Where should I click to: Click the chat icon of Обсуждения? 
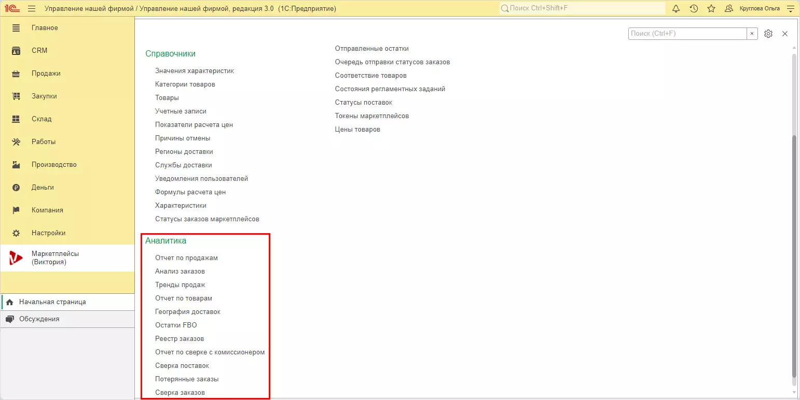(9, 319)
